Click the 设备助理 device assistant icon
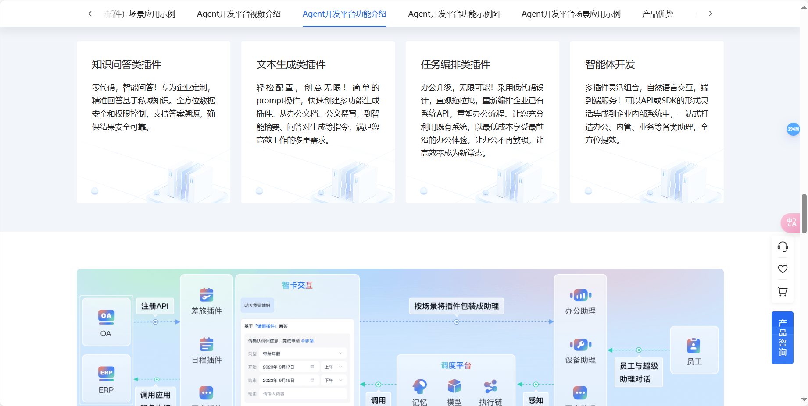 coord(580,344)
